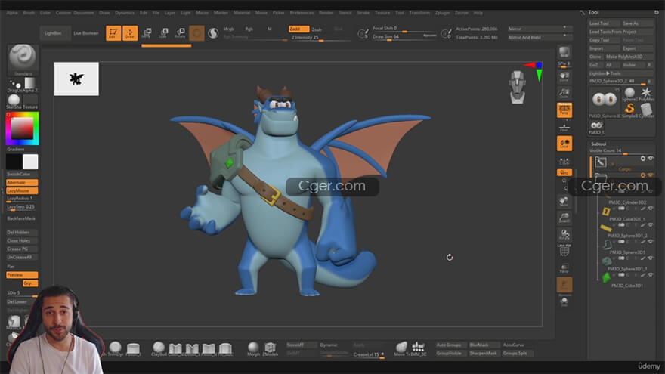
Task: Select the Move gizmo tool
Action: click(x=147, y=33)
